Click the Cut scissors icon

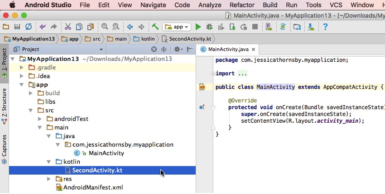[x=68, y=27]
